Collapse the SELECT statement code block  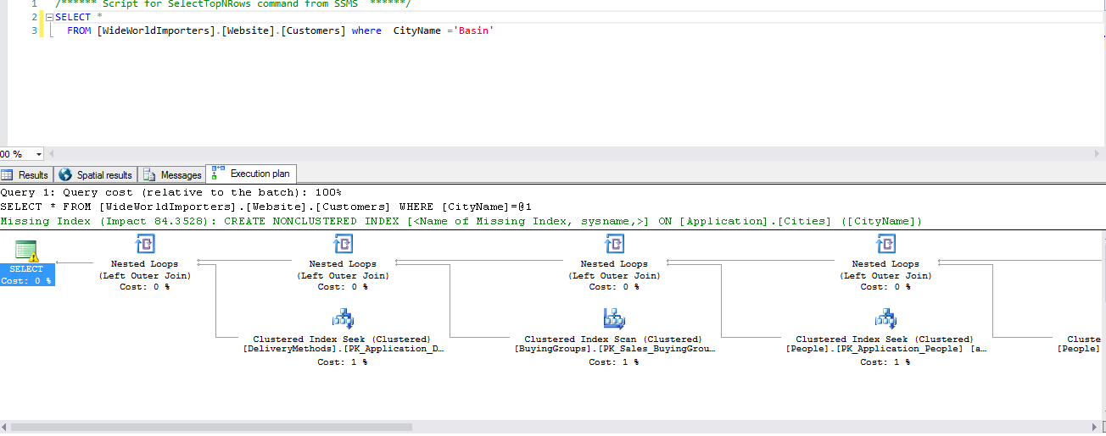pos(49,18)
